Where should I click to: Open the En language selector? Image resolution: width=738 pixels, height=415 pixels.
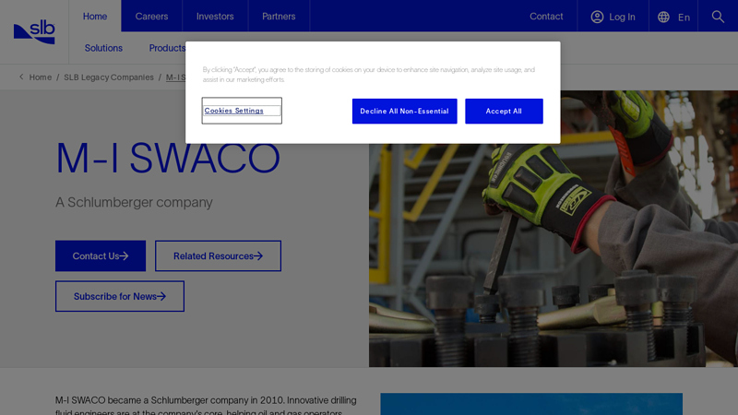(x=684, y=18)
